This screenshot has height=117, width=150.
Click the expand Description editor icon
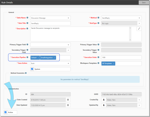click(x=139, y=29)
